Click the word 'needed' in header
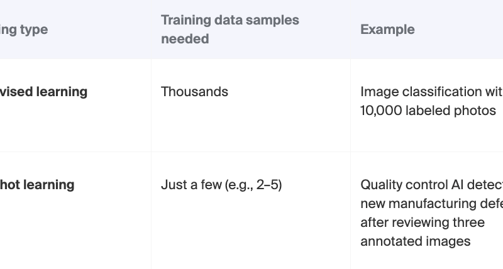The image size is (503, 269). pyautogui.click(x=185, y=39)
